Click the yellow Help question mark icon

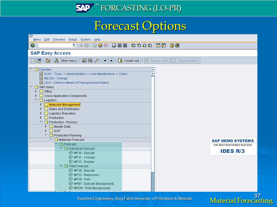pos(172,45)
